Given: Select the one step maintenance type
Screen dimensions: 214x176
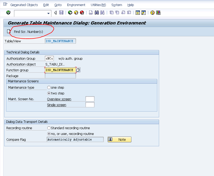Looking at the screenshot, I should 49,87.
